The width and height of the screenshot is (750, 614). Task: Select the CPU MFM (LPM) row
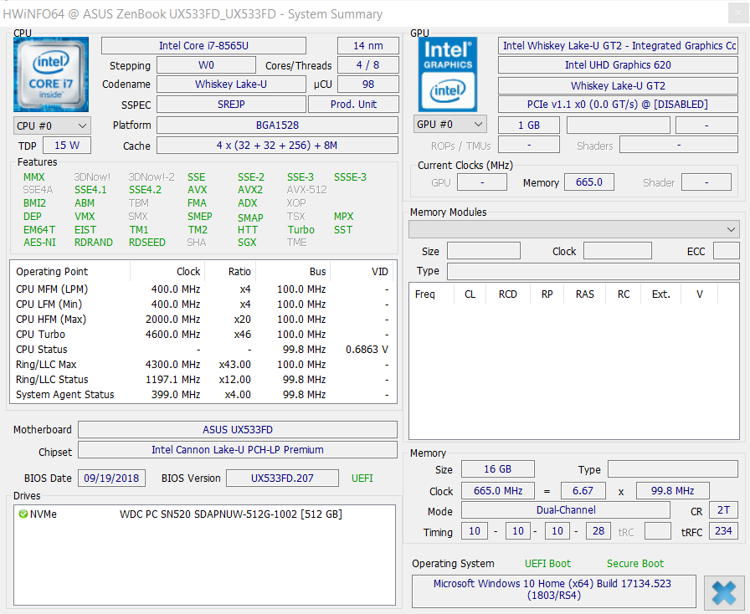pyautogui.click(x=203, y=289)
